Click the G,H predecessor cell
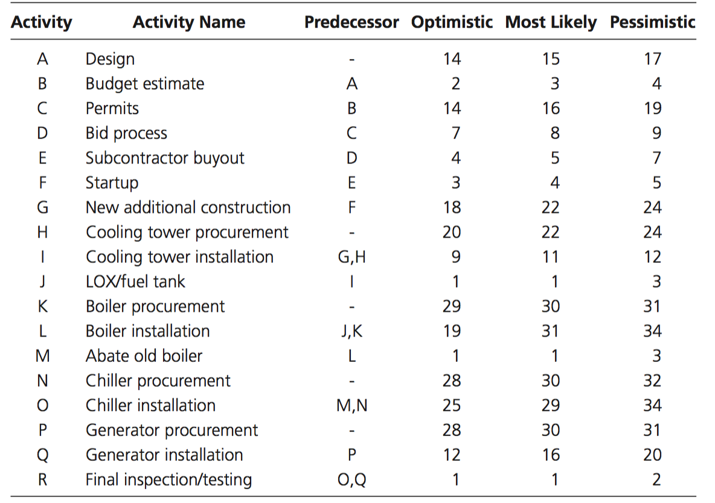Screen dimensions: 715x503 pyautogui.click(x=352, y=257)
